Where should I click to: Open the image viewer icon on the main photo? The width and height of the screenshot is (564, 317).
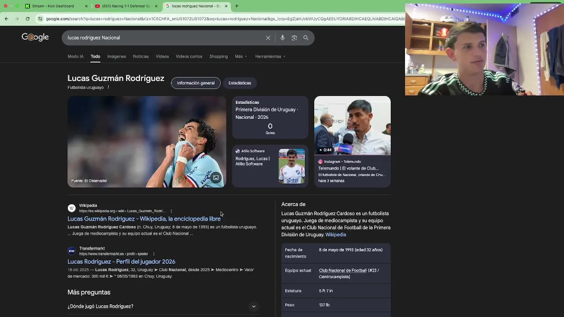pos(216,178)
